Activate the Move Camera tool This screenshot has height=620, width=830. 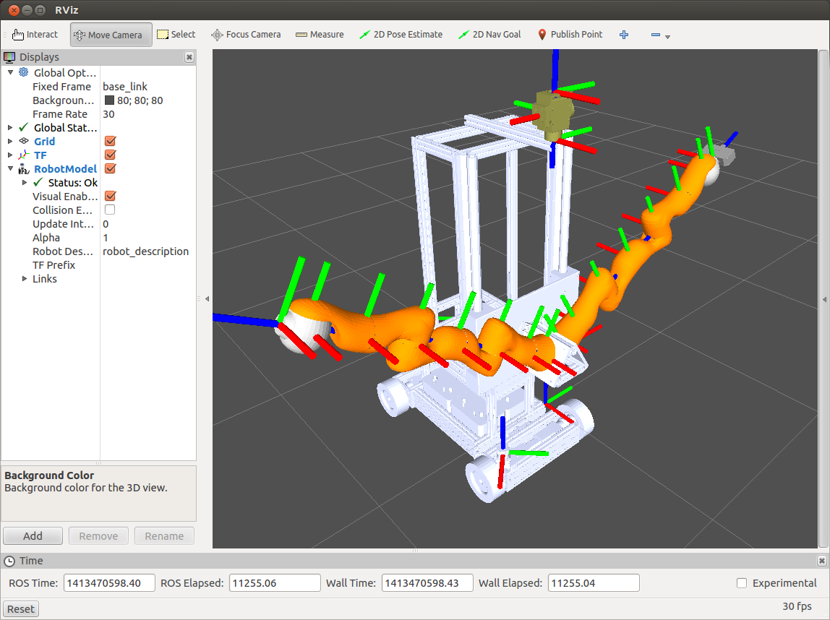click(x=111, y=35)
